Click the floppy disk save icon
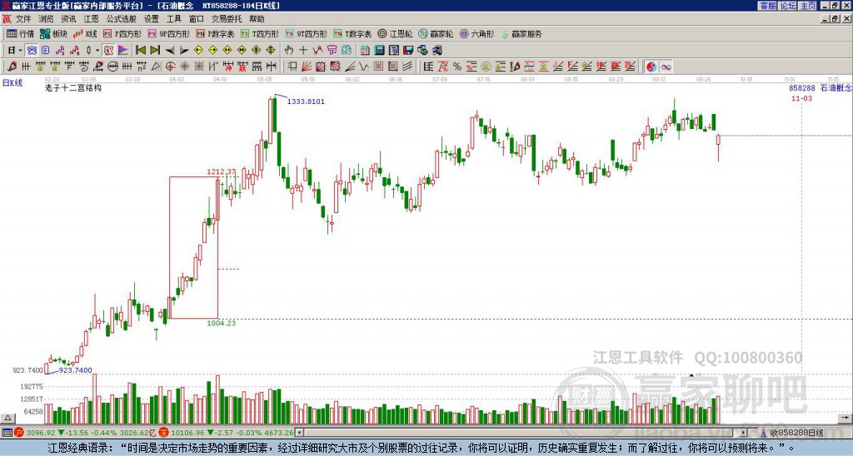 pyautogui.click(x=408, y=50)
